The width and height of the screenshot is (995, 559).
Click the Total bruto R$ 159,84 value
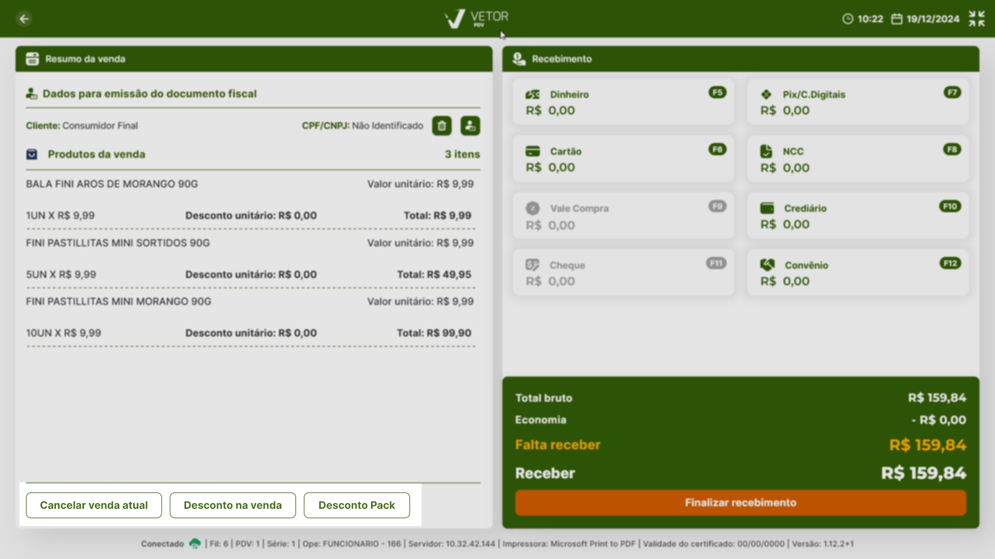[937, 398]
